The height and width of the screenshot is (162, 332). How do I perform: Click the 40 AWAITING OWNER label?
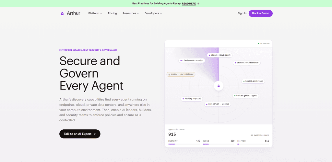click(x=260, y=135)
